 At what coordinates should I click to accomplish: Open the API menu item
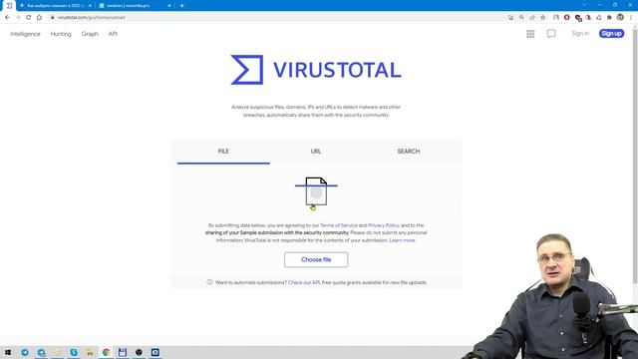(x=113, y=34)
